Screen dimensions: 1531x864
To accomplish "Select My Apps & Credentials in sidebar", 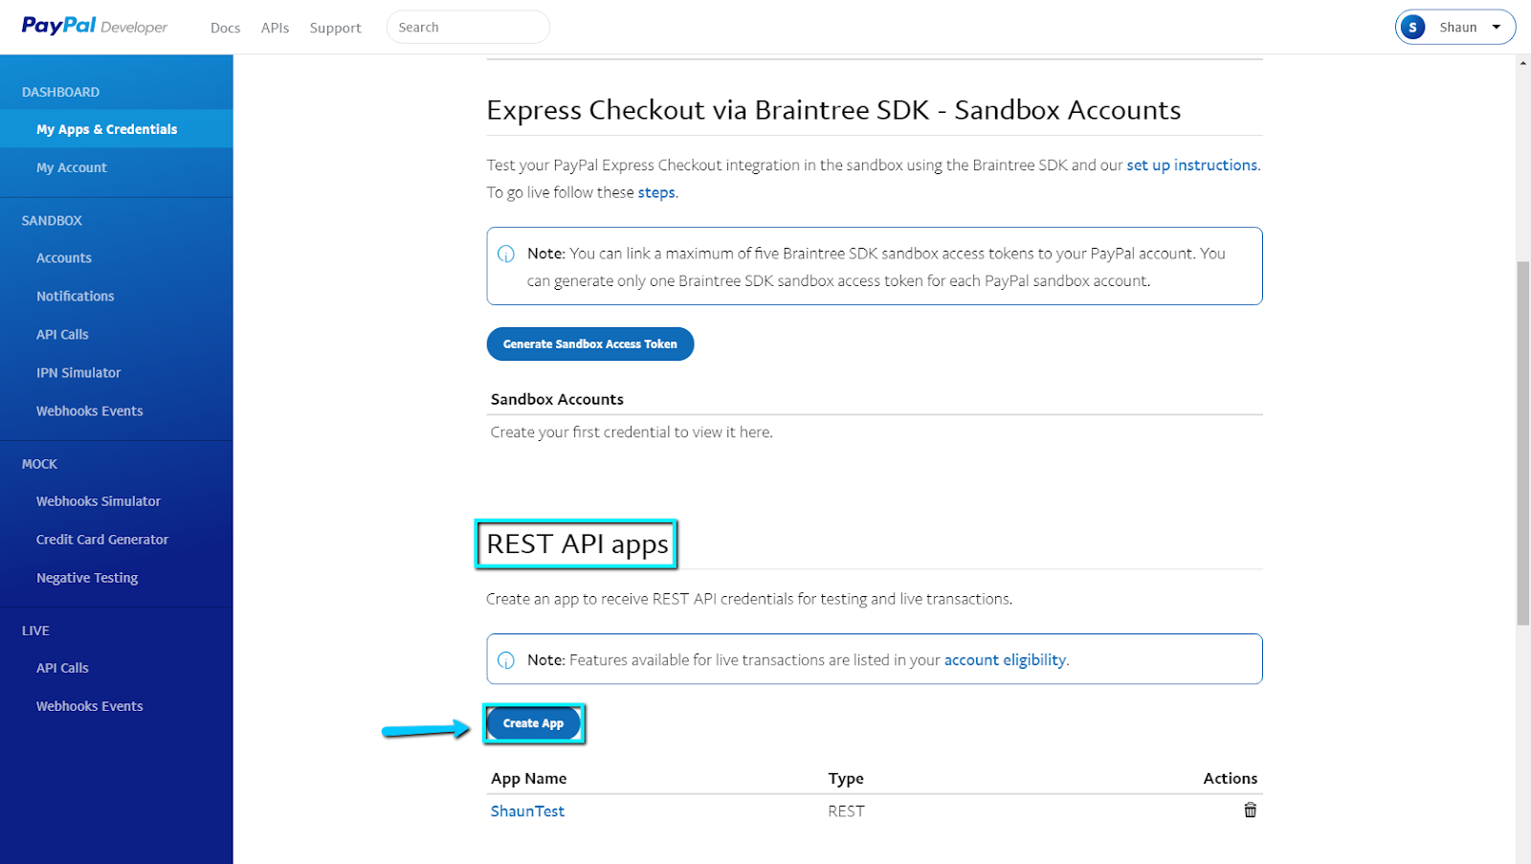I will point(117,129).
